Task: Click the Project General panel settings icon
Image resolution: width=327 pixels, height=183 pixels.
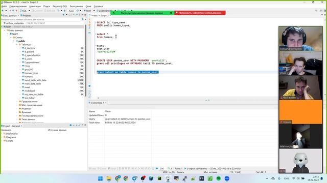Action: 71,126
